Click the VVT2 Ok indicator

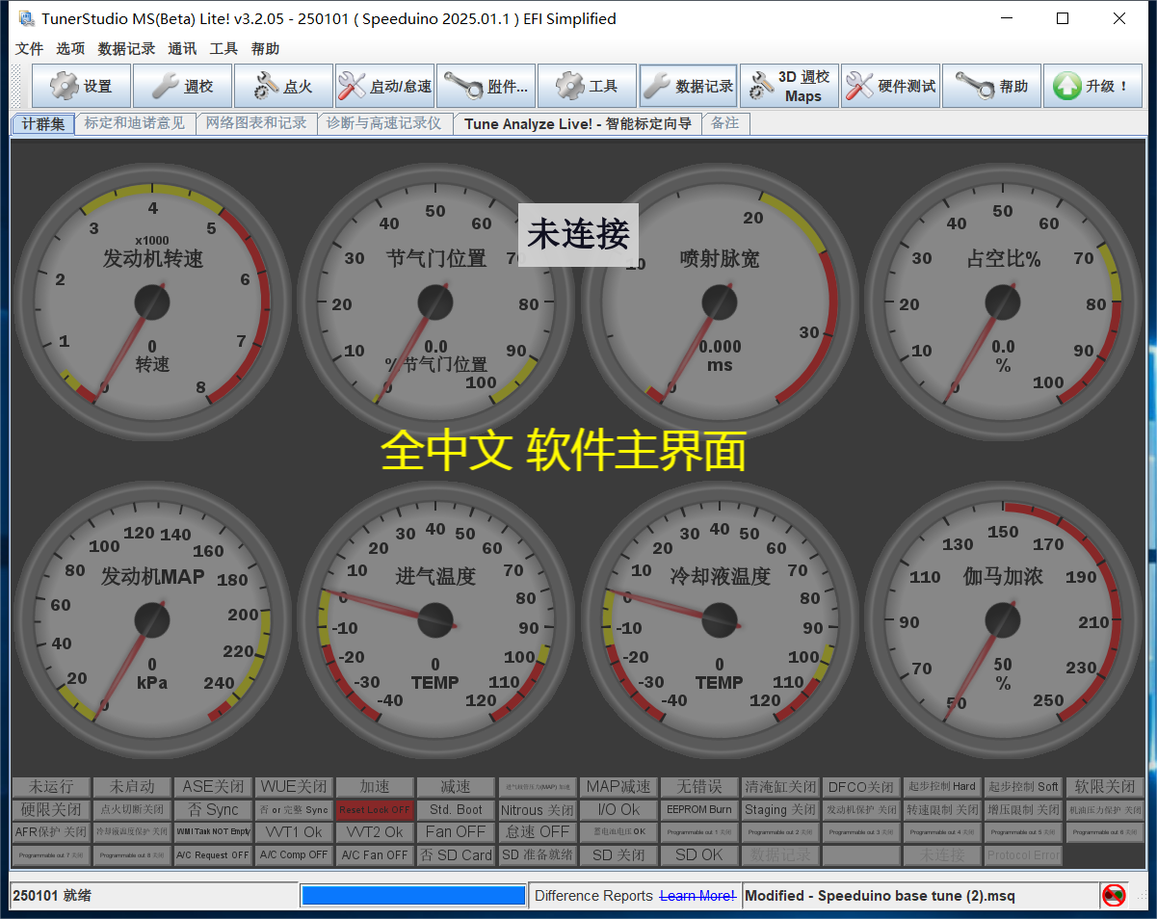pyautogui.click(x=375, y=832)
